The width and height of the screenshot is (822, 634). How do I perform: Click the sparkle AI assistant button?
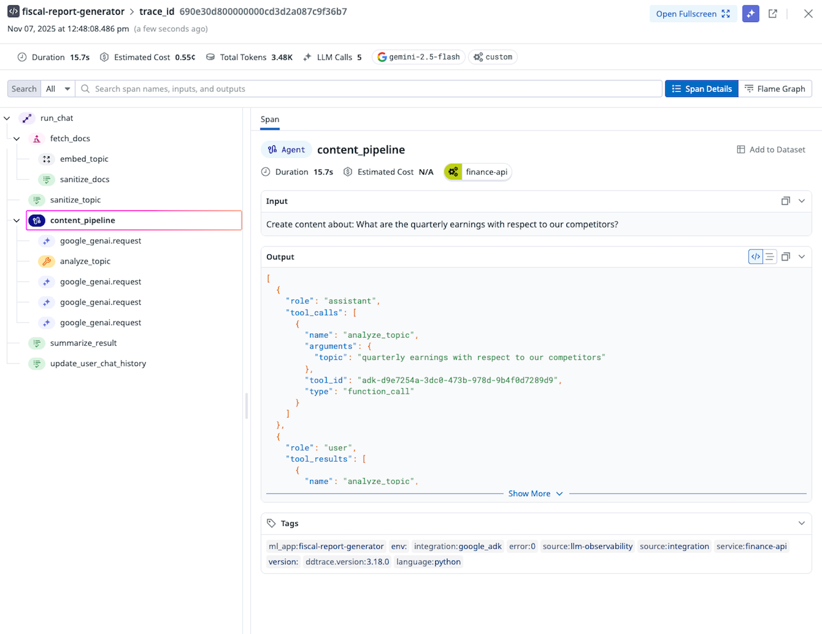point(750,13)
